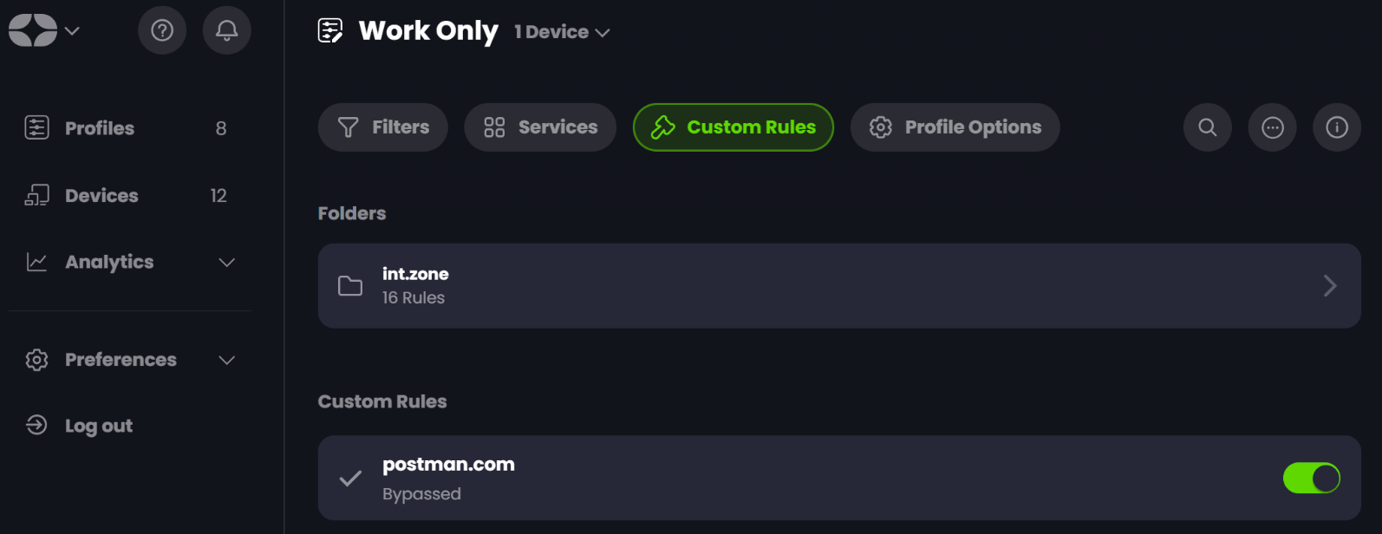
Task: Open the help question mark icon
Action: click(162, 30)
